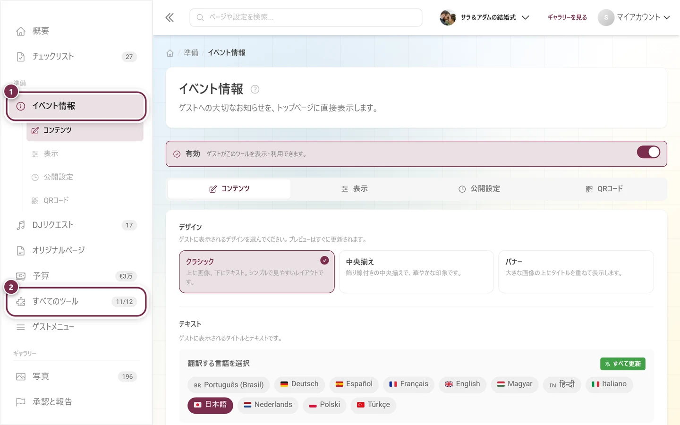Click the home icon in breadcrumb
Screen dimensions: 680x425
(170, 53)
